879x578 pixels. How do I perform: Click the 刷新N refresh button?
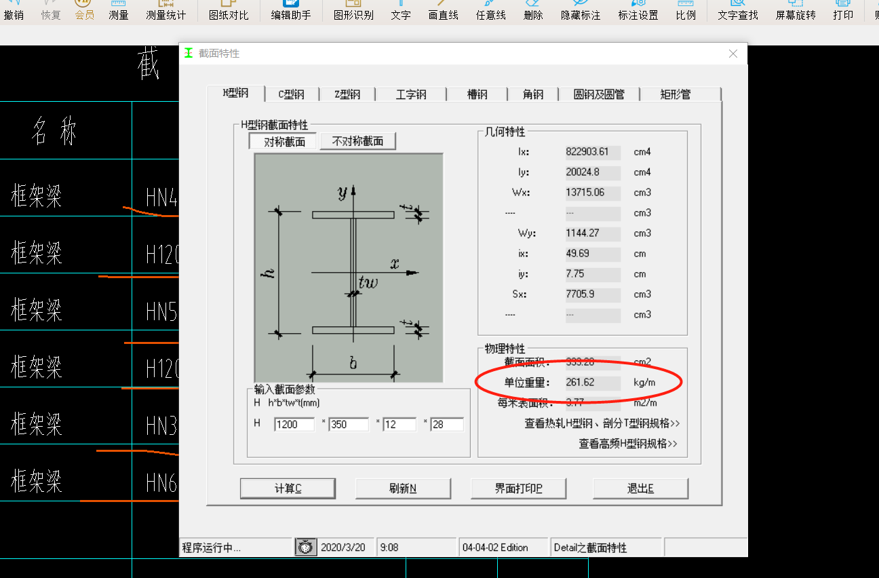click(x=403, y=488)
